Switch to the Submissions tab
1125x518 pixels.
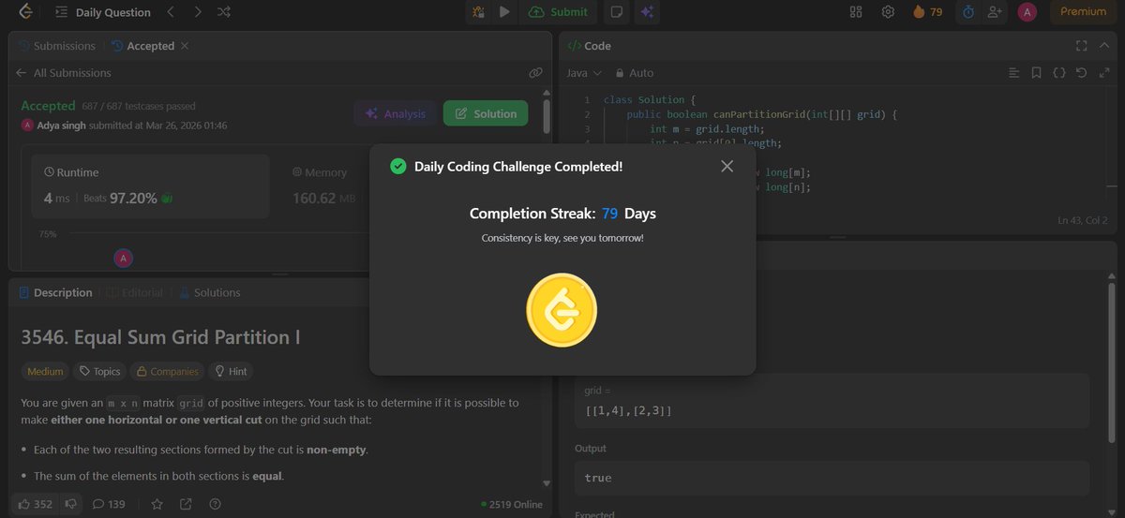tap(56, 46)
